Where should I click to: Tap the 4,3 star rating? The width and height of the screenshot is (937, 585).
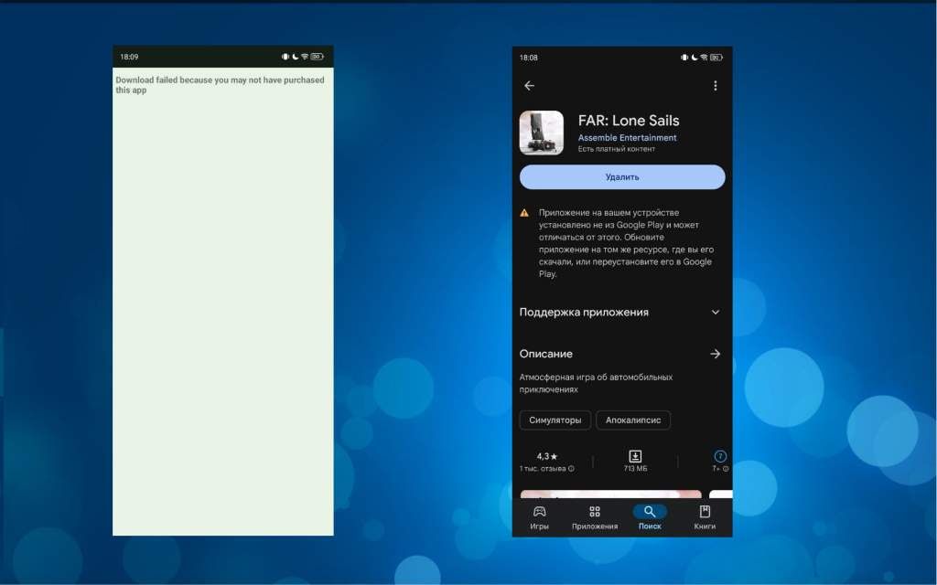click(546, 456)
